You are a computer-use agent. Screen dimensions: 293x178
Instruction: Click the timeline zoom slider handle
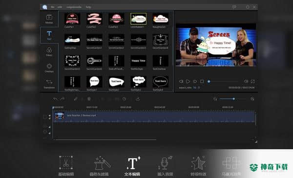tap(233, 99)
